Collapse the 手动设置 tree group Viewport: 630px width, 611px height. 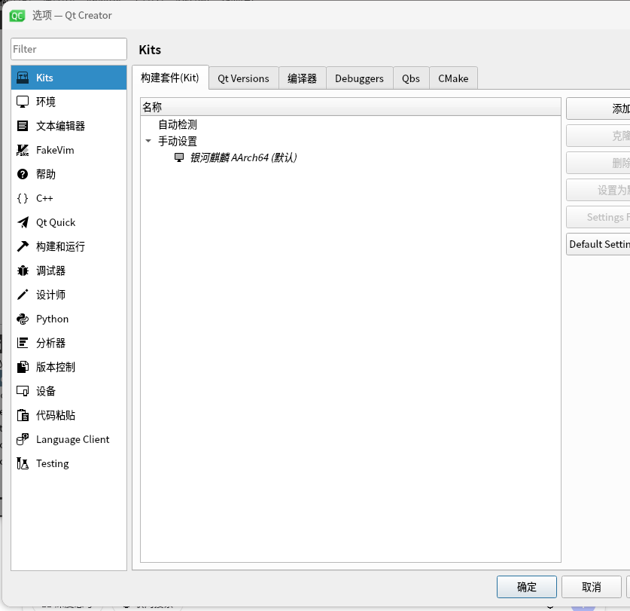(148, 141)
